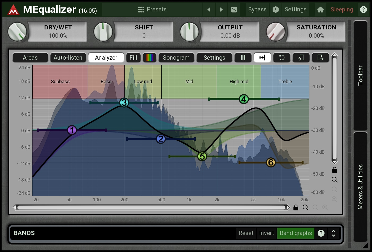Click the vertical zoom scrollbar down arrow
Viewport: 372px width, 252px height.
click(x=335, y=162)
